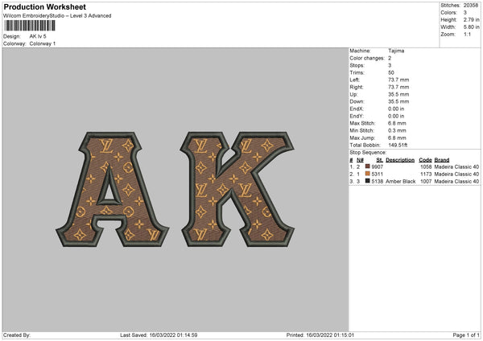The image size is (483, 341).
Task: Select the embroidered letter K in the preview
Action: (237, 189)
